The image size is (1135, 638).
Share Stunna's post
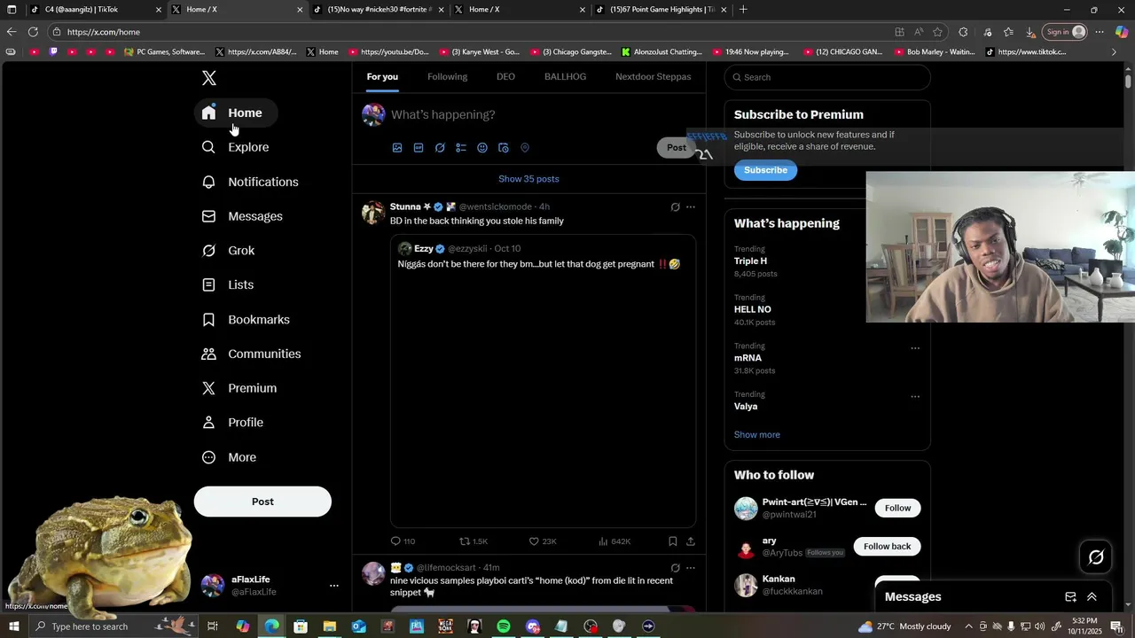pos(691,541)
